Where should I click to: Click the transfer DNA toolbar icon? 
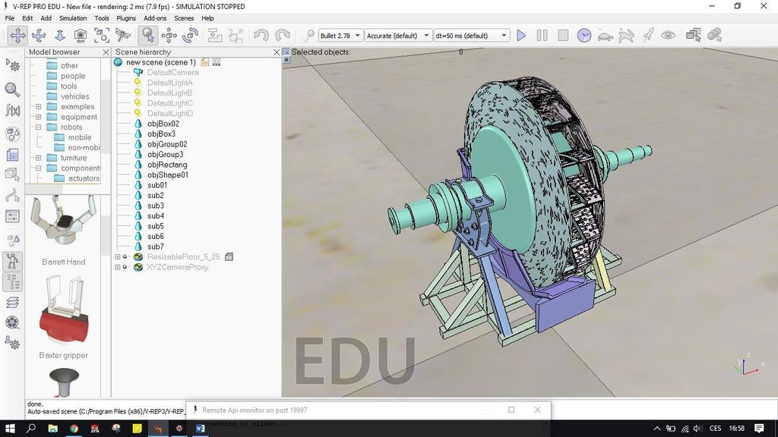[236, 35]
